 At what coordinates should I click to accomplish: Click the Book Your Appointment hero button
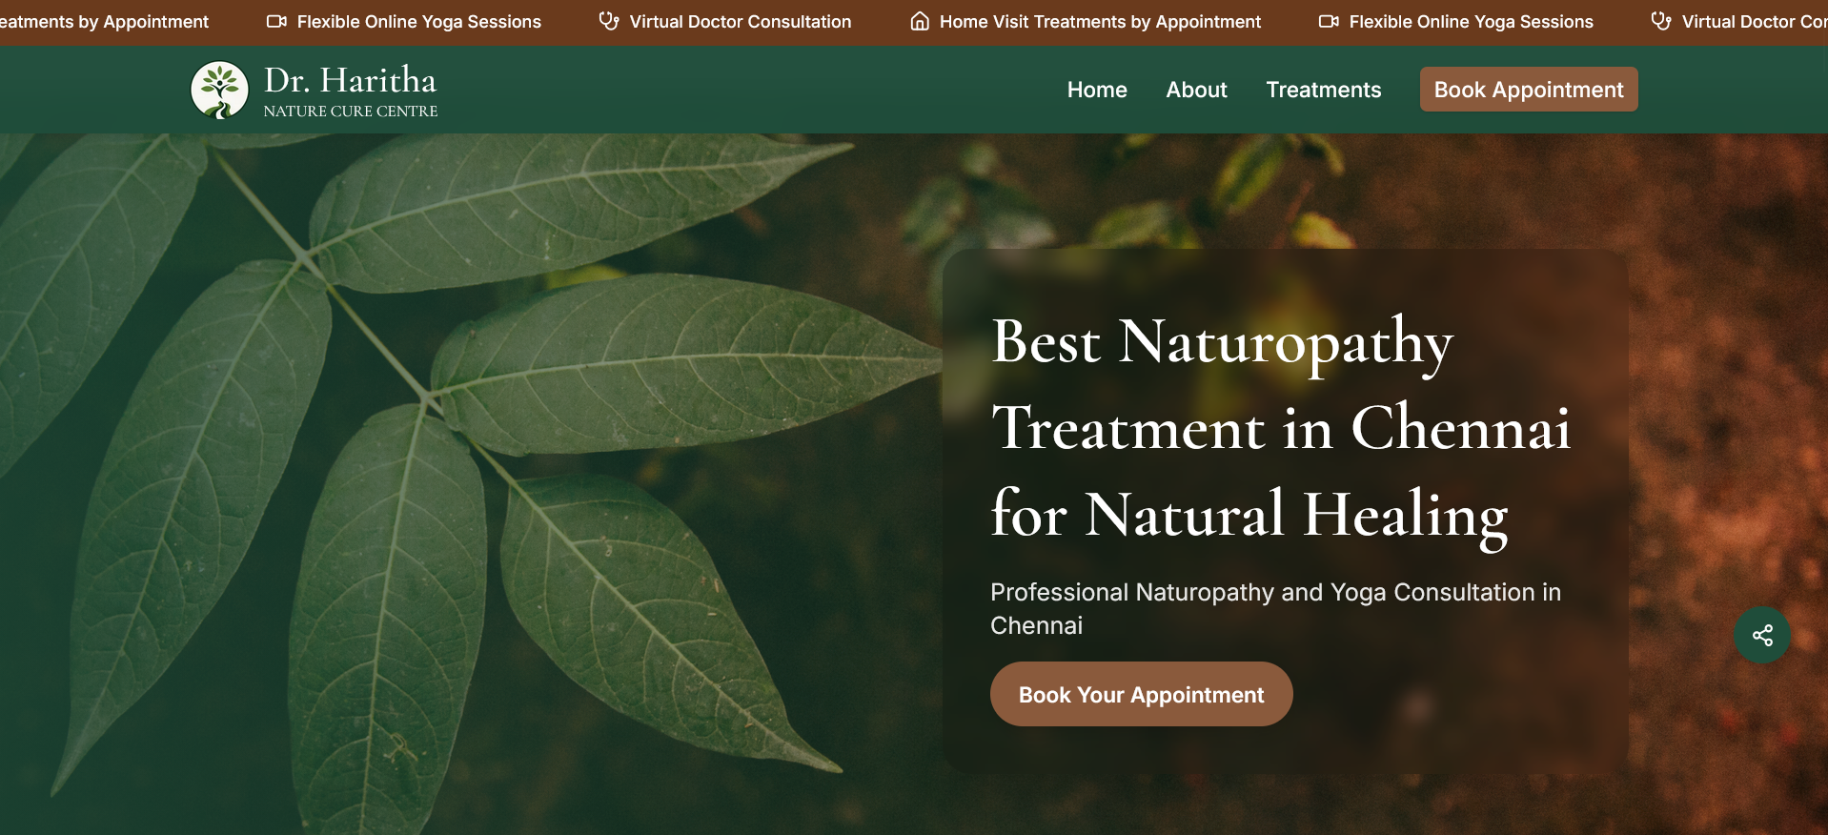(x=1141, y=694)
